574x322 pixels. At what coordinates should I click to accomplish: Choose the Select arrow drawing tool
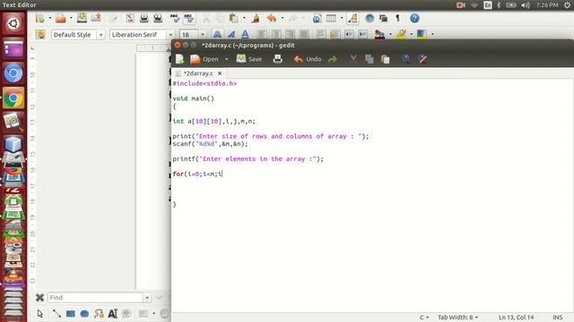[x=39, y=314]
